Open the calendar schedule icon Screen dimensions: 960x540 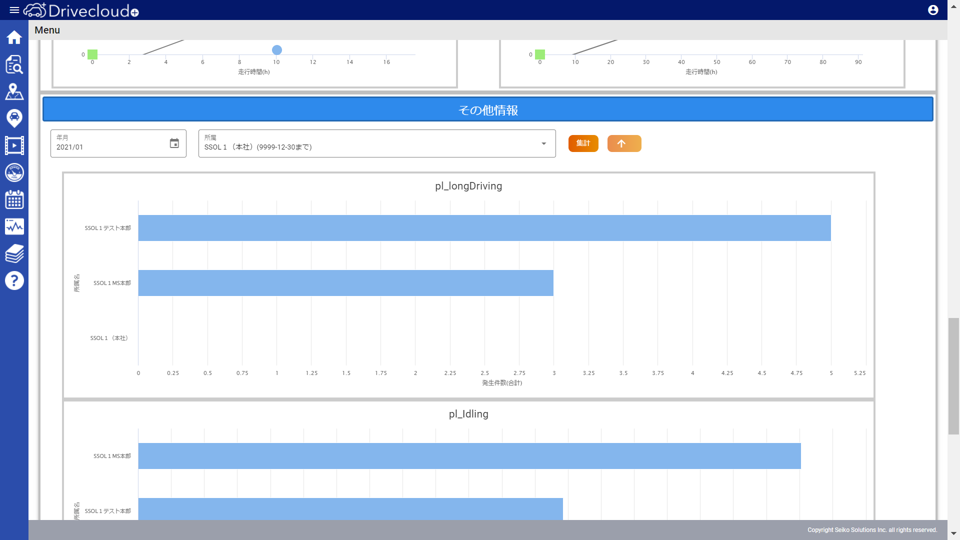pos(14,199)
